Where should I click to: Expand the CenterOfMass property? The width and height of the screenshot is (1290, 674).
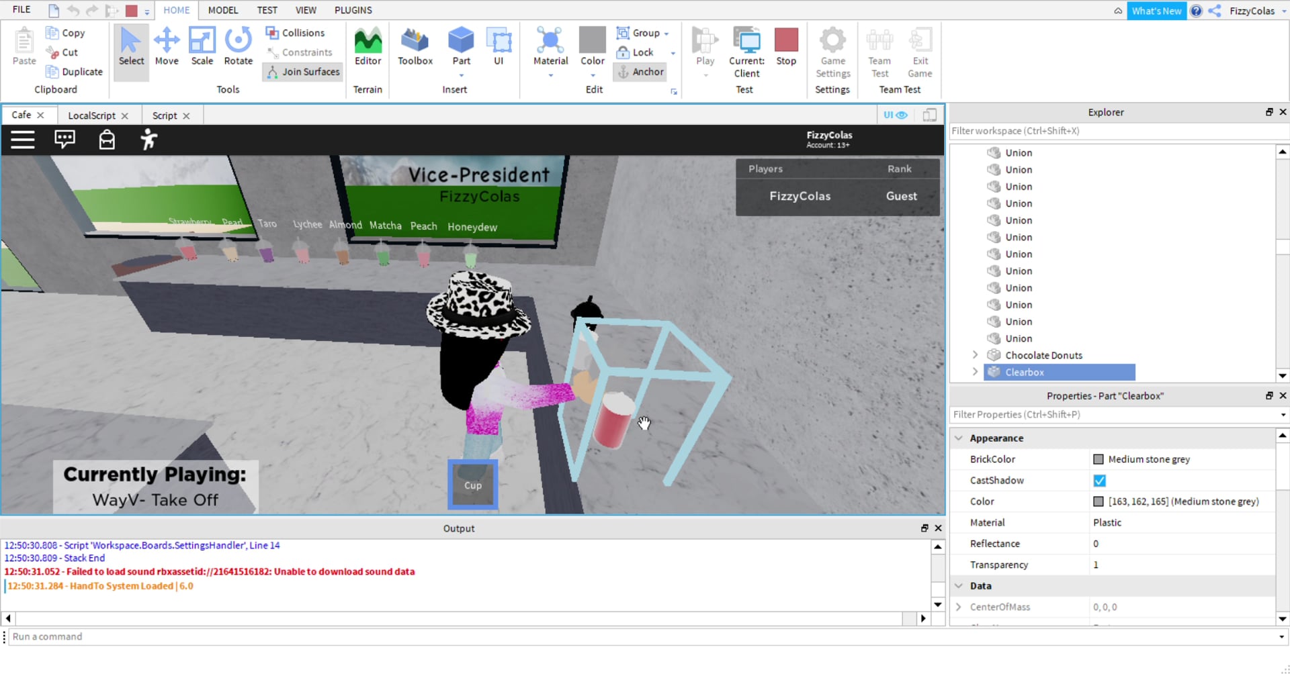(958, 607)
